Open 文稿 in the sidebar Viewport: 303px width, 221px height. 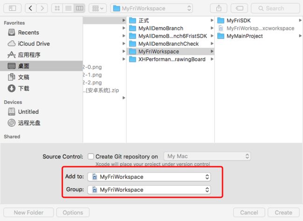coord(41,77)
